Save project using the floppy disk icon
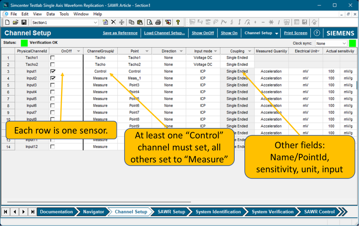Viewport: 359px width, 226px height. point(24,23)
